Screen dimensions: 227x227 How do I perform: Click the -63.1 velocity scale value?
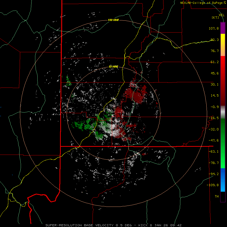pos(214,152)
